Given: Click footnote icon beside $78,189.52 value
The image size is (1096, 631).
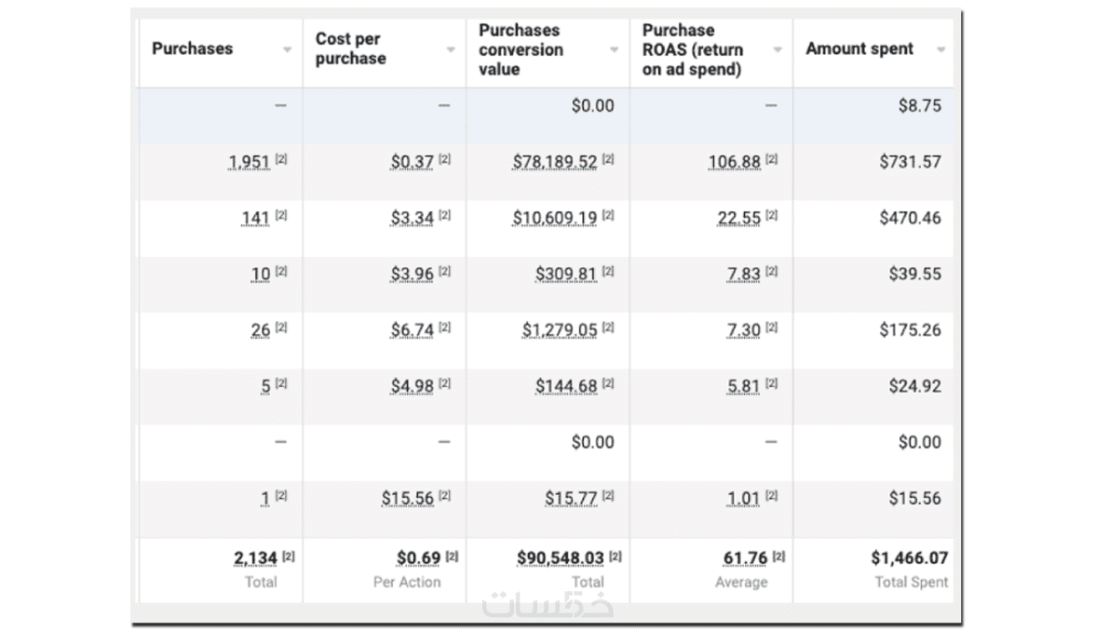Looking at the screenshot, I should 608,160.
